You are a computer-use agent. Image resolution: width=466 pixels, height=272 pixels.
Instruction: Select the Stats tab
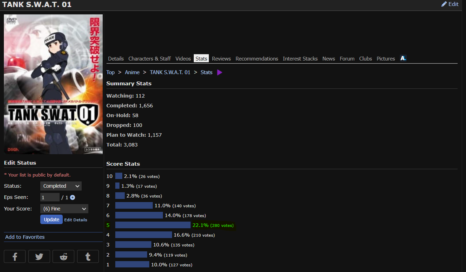pos(201,58)
